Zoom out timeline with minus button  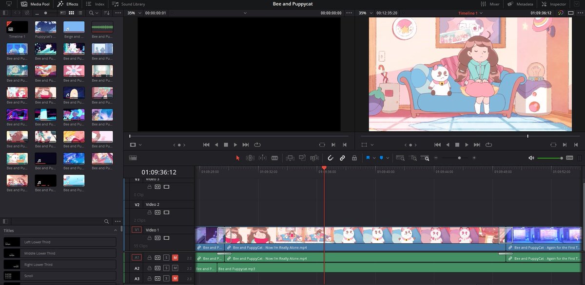[x=436, y=158]
